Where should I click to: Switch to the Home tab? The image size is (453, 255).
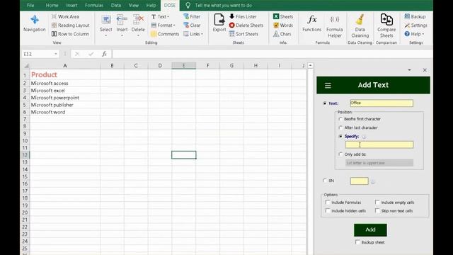point(52,5)
